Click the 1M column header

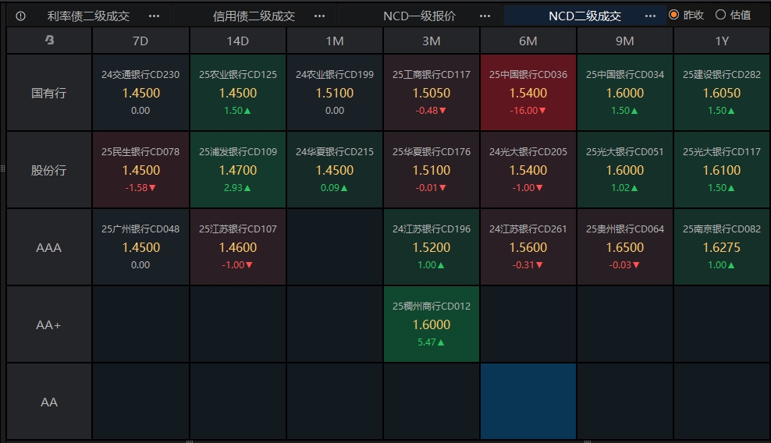tap(335, 41)
